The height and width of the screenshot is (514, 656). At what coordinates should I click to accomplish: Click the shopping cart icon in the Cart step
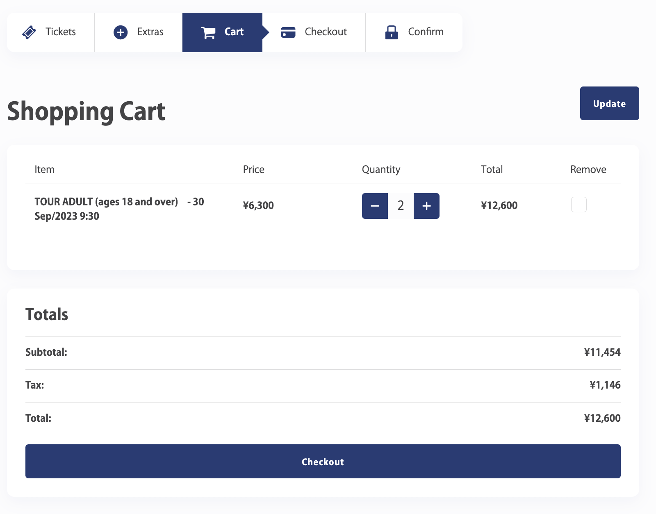209,32
